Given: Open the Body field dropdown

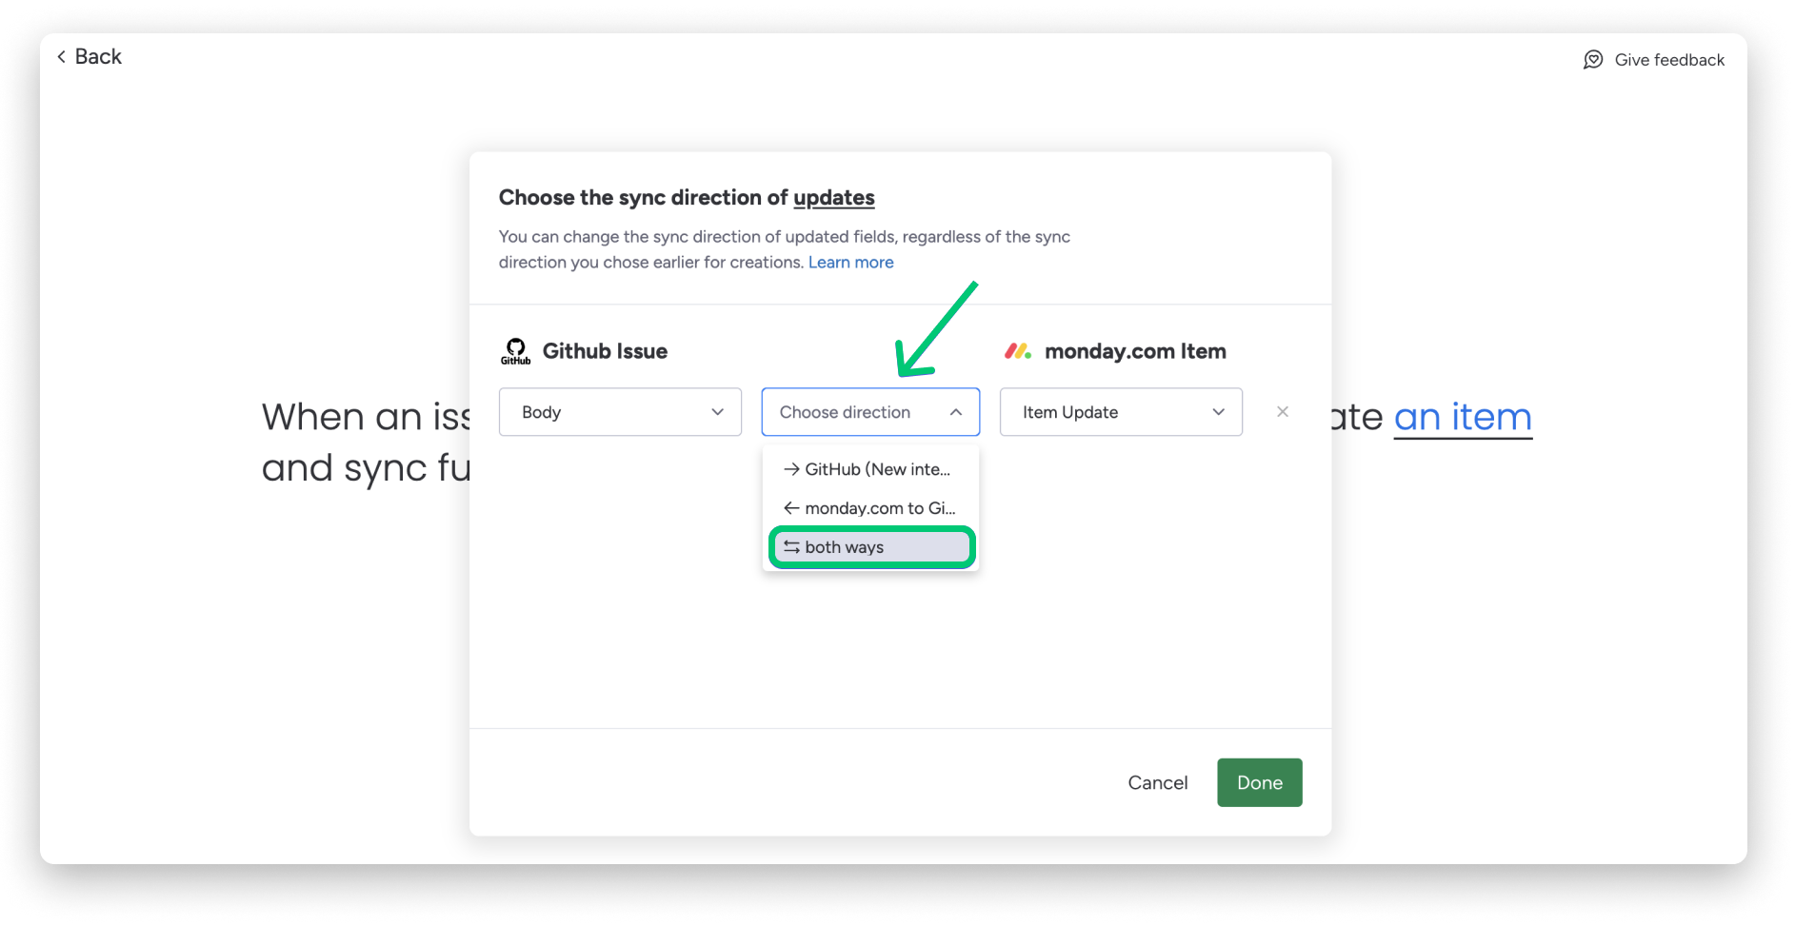Looking at the screenshot, I should coord(620,412).
